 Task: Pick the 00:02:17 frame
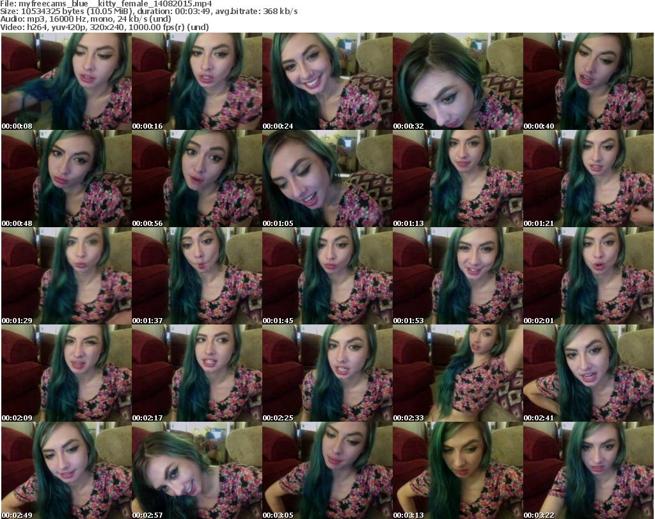click(x=197, y=373)
